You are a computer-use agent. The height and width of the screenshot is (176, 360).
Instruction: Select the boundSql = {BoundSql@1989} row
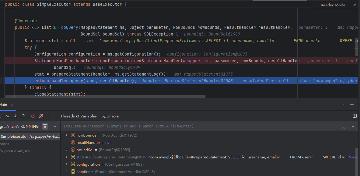click(x=208, y=150)
